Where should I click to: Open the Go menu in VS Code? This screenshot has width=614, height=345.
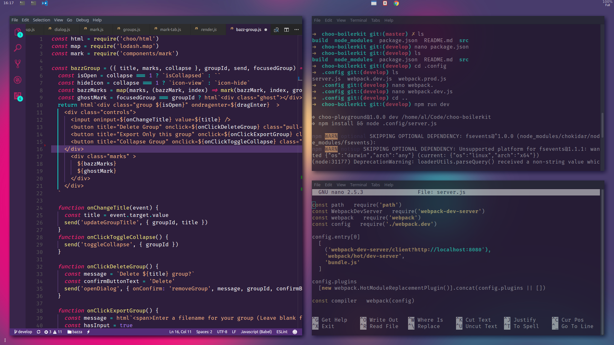(69, 20)
